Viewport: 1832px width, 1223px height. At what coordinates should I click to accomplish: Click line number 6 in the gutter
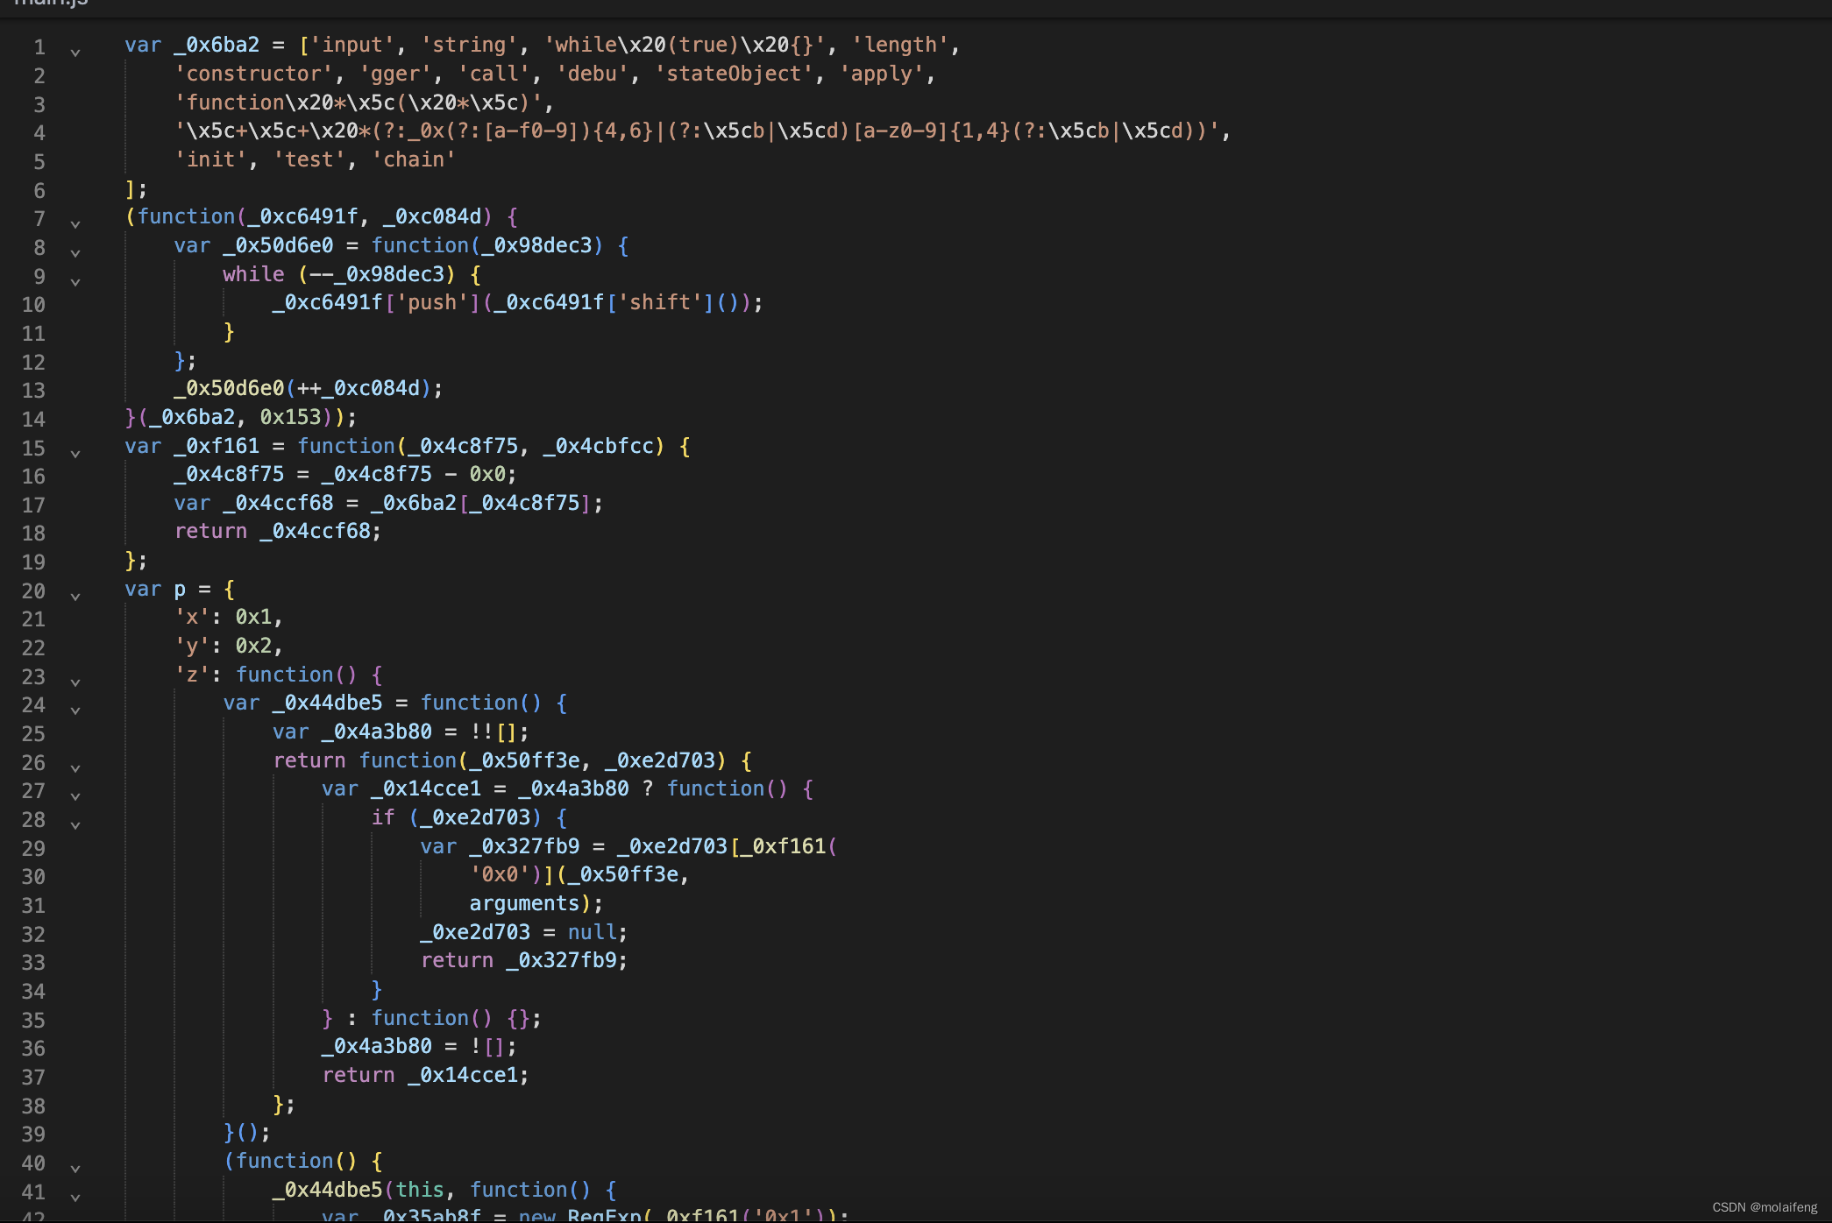(x=39, y=190)
